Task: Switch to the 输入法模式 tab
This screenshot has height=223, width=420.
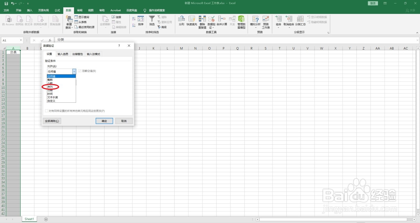Action: 93,54
